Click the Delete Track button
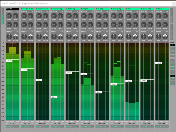 172,32
